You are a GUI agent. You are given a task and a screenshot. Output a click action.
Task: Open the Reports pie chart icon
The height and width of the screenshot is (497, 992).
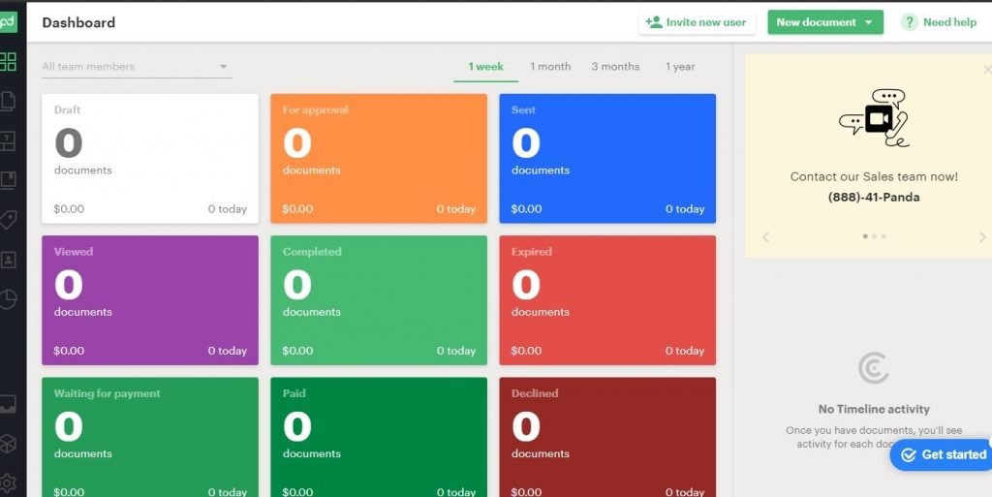click(9, 299)
